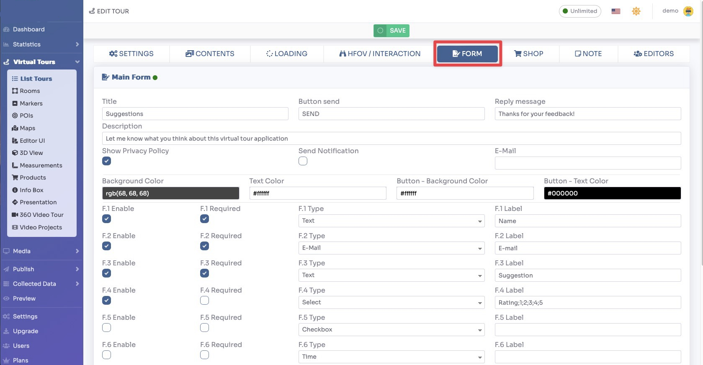Switch to the EDITORS tab
Screen dimensions: 703x365
654,54
